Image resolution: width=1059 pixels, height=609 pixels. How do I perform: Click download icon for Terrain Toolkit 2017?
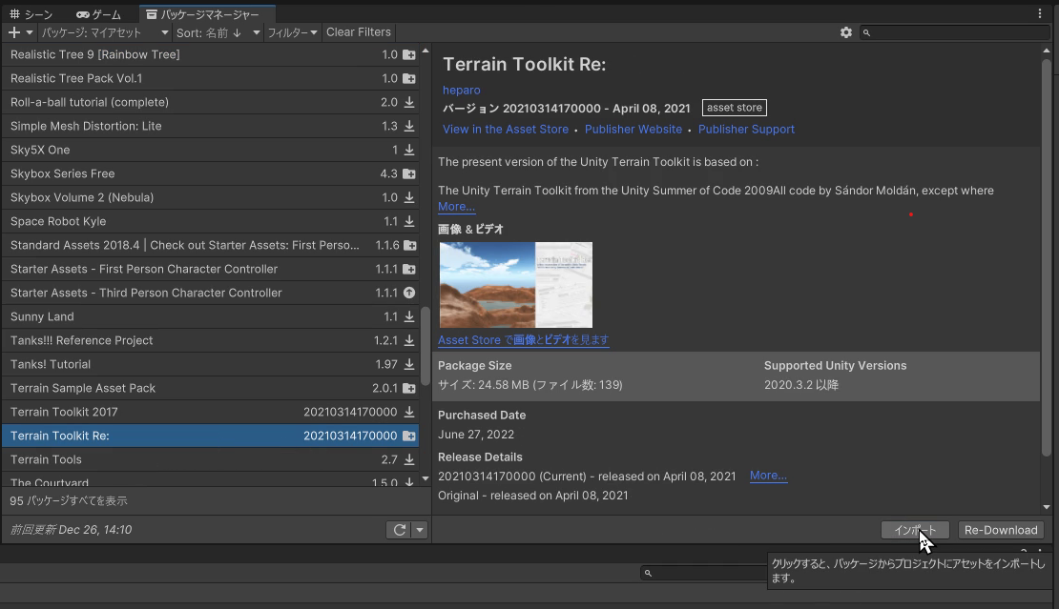409,412
